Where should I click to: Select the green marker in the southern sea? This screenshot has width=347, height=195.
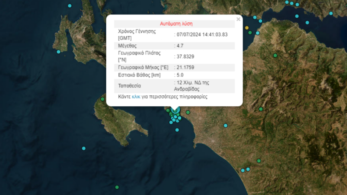click(117, 187)
